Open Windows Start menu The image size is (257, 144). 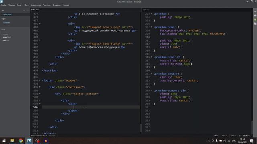pos(4,140)
